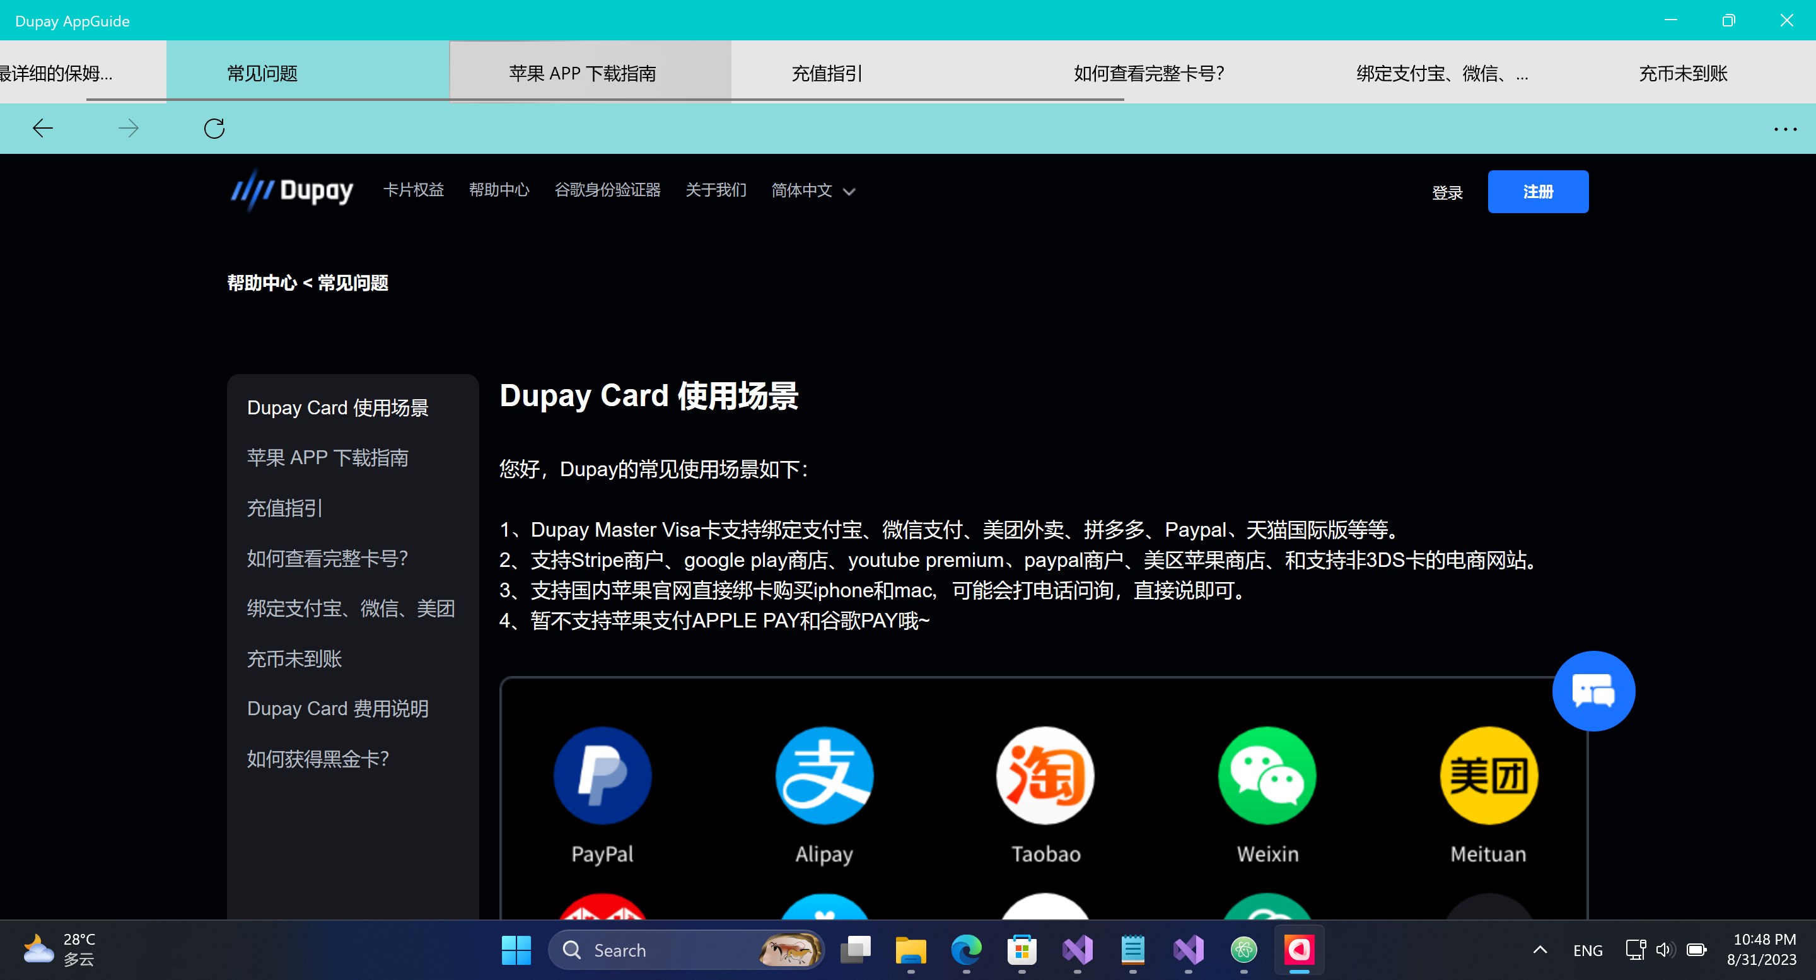Click the Weixin icon
The width and height of the screenshot is (1816, 980).
point(1267,776)
